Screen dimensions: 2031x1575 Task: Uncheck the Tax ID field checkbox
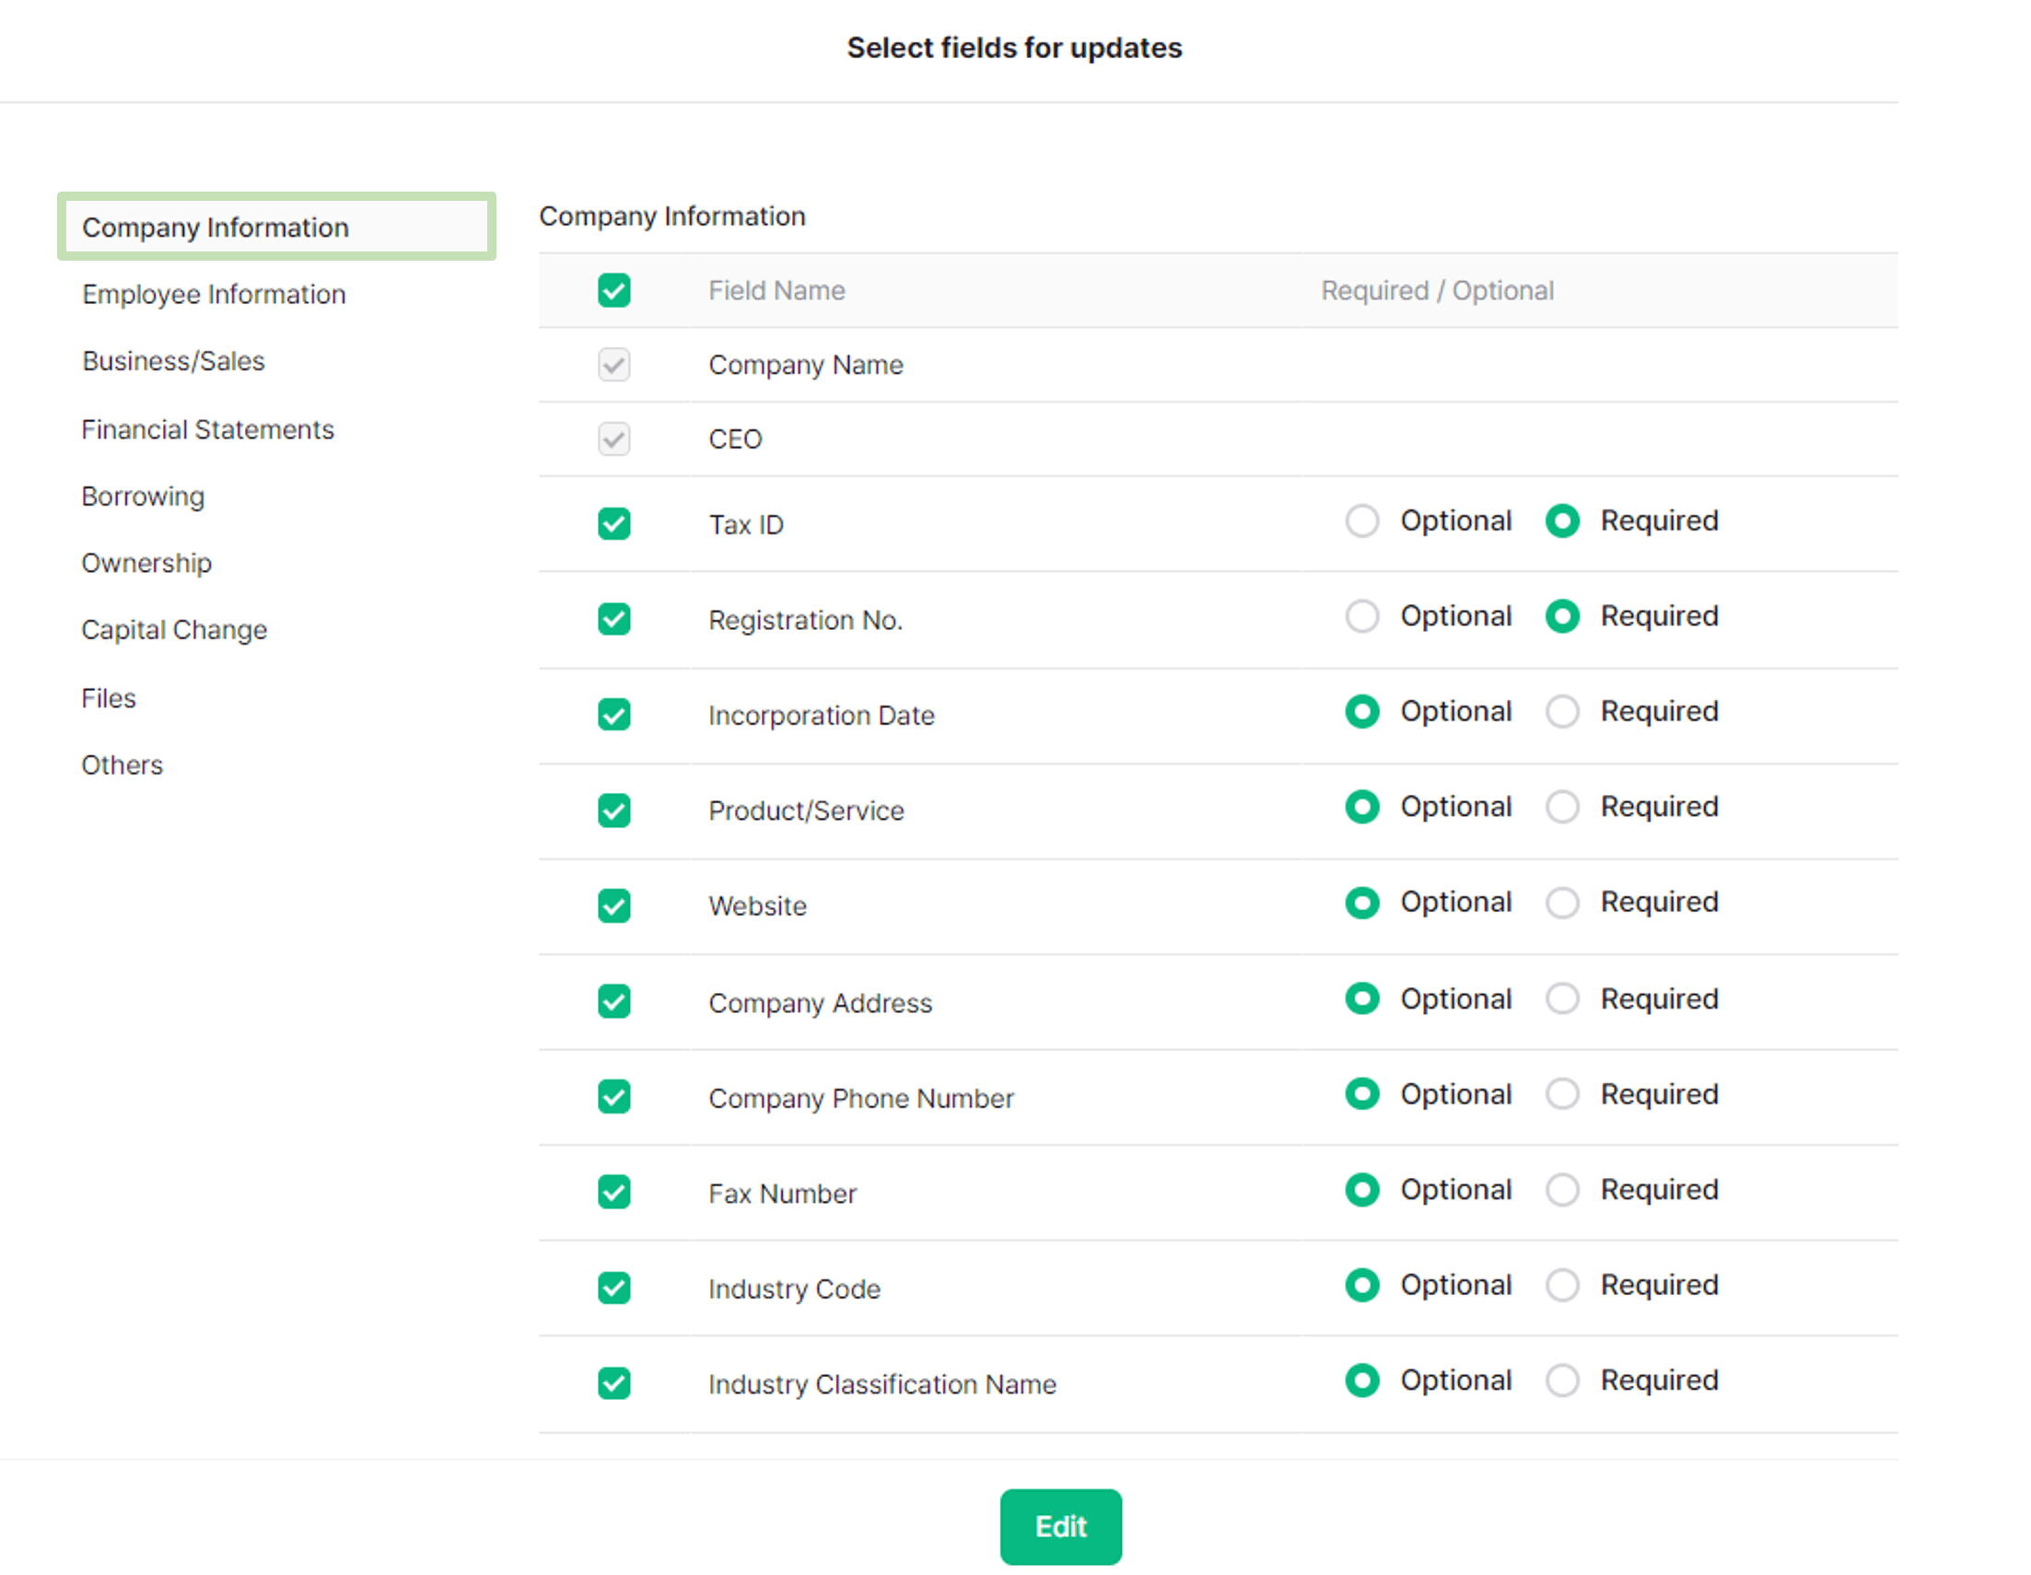point(613,523)
